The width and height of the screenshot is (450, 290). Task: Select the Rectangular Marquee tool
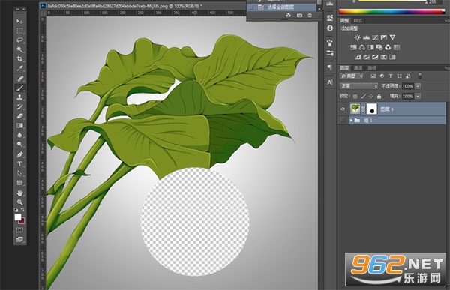tap(19, 31)
